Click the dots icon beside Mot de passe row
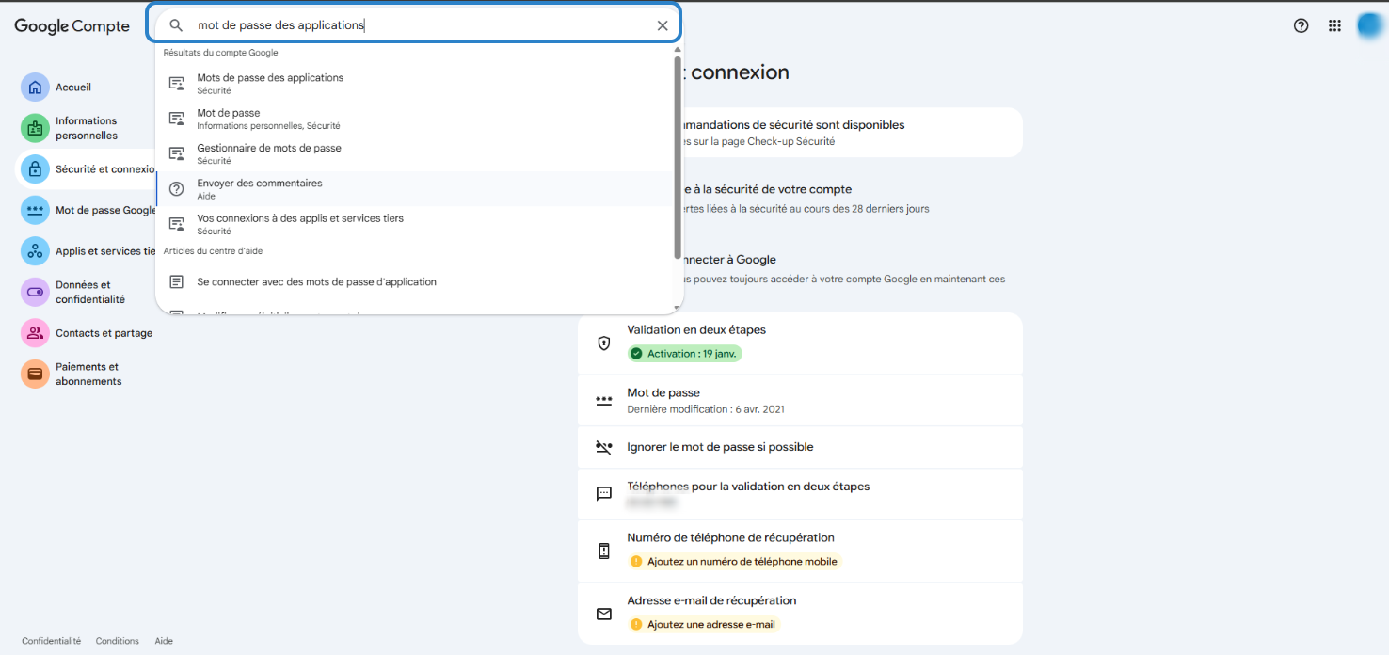The width and height of the screenshot is (1389, 655). 604,400
